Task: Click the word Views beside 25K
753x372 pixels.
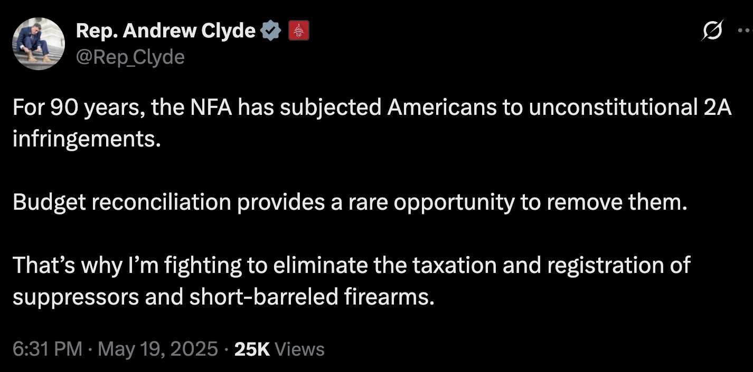Action: 300,349
